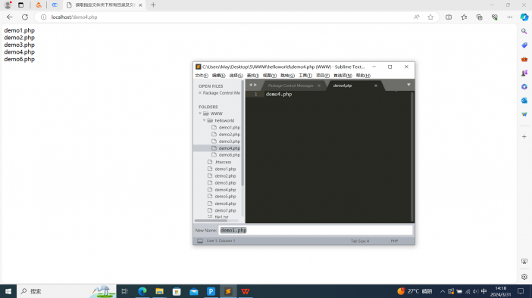The width and height of the screenshot is (532, 298).
Task: Open the 帮助(H) menu in Sublime Text
Action: pyautogui.click(x=363, y=76)
